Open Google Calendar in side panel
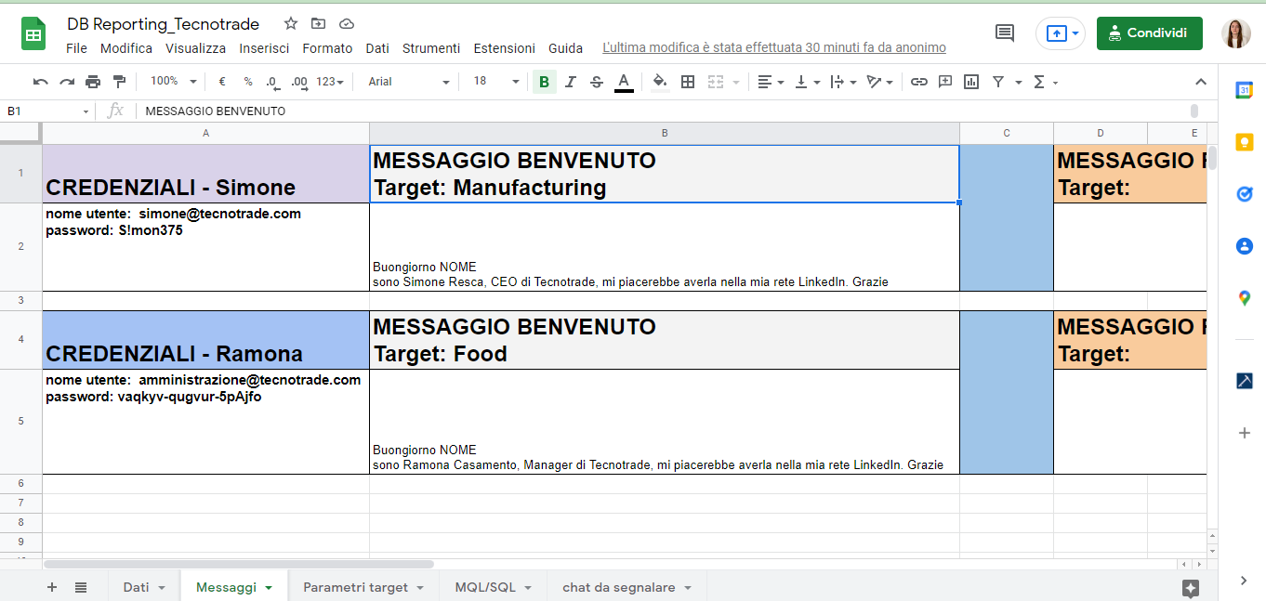1266x601 pixels. (1244, 90)
